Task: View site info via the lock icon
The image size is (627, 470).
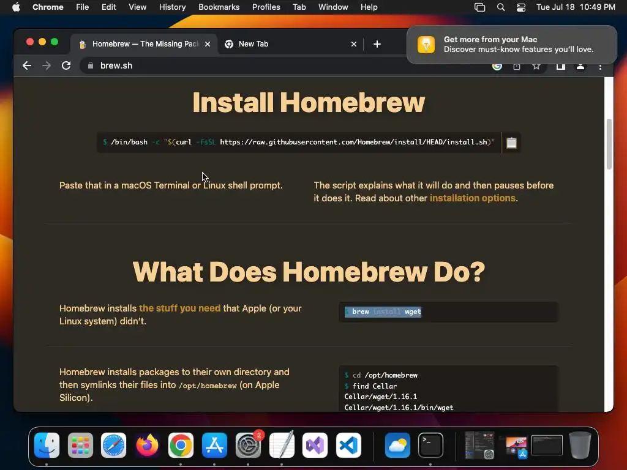Action: (x=91, y=65)
